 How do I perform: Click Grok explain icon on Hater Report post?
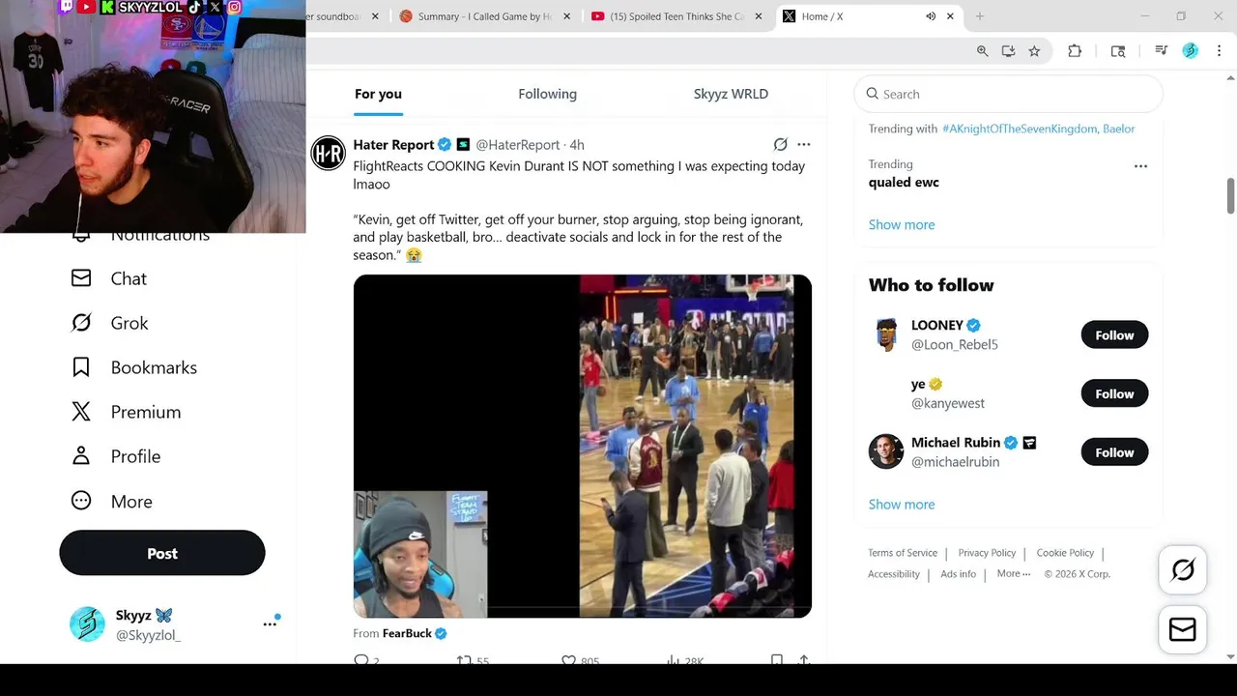pos(780,144)
